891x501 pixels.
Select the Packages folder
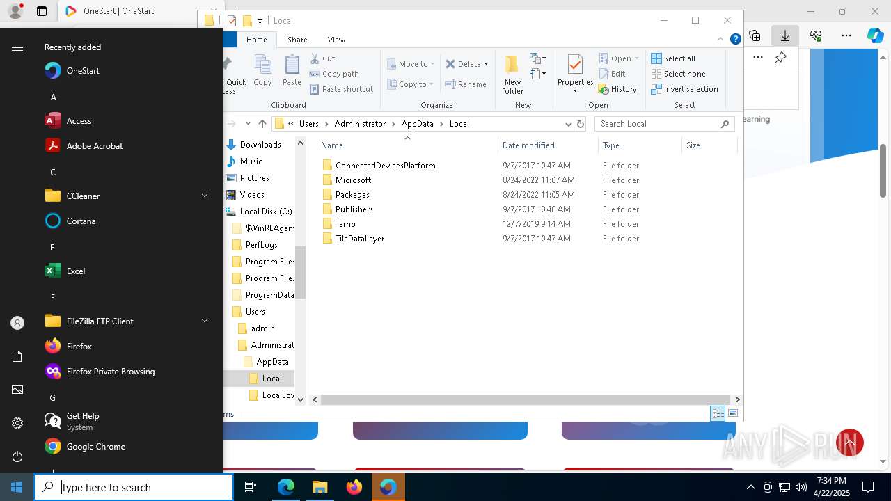(x=352, y=195)
